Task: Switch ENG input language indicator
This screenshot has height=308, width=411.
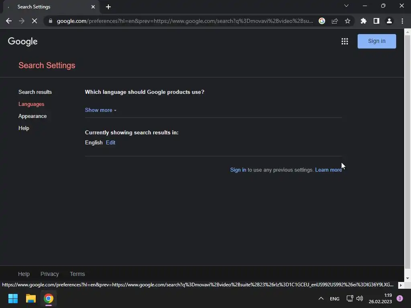Action: [x=335, y=298]
